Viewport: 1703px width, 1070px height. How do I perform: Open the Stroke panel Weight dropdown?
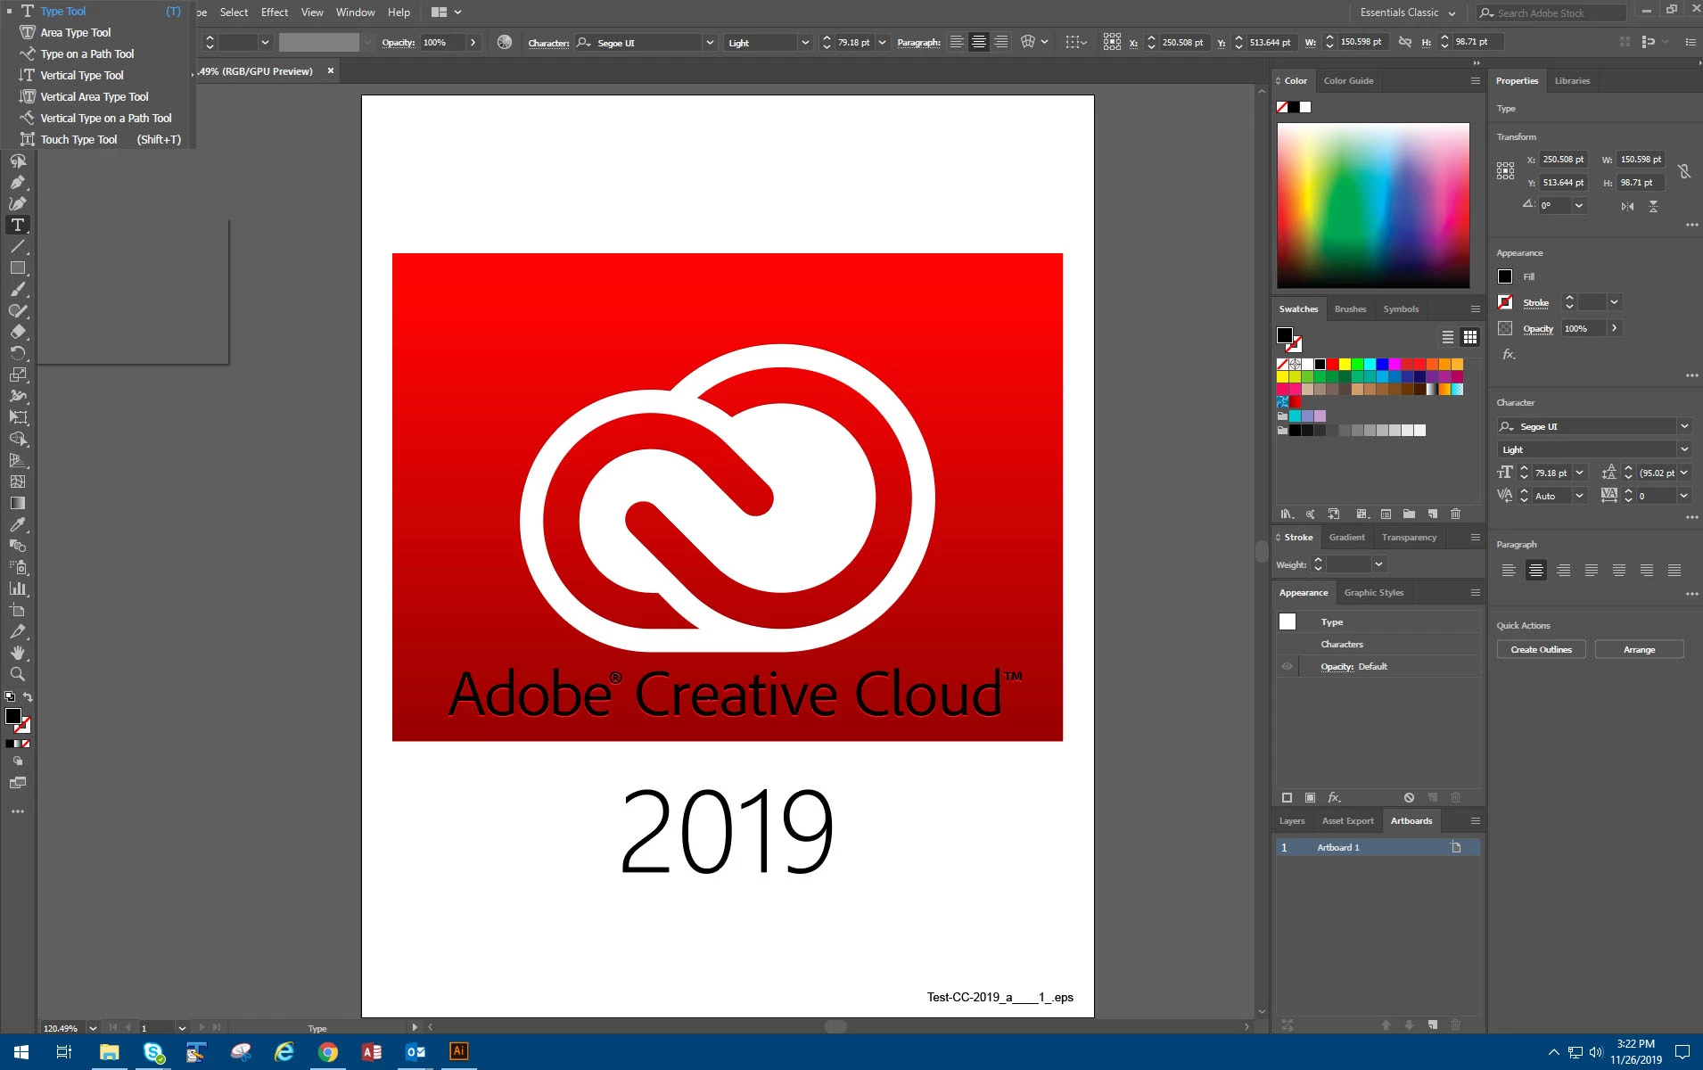pos(1378,564)
